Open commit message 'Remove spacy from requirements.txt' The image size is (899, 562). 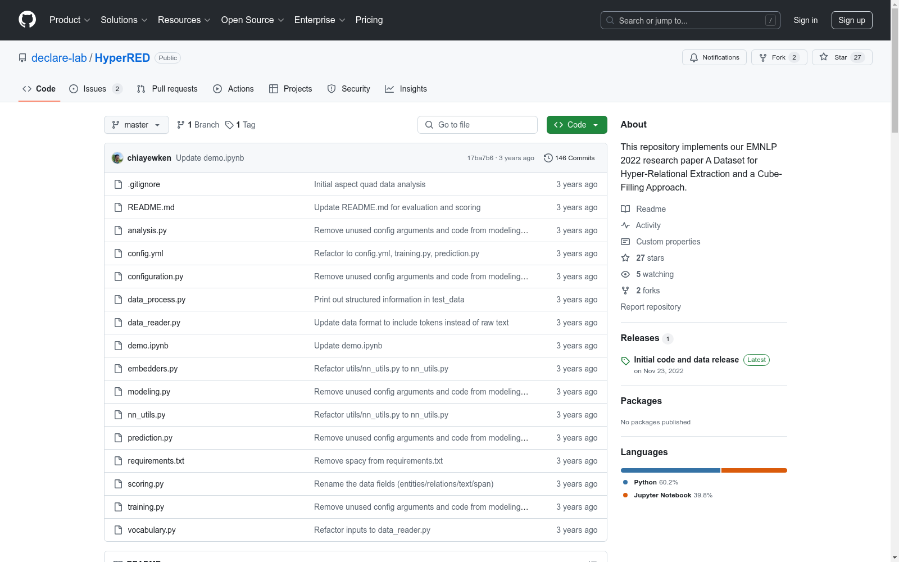(x=378, y=461)
